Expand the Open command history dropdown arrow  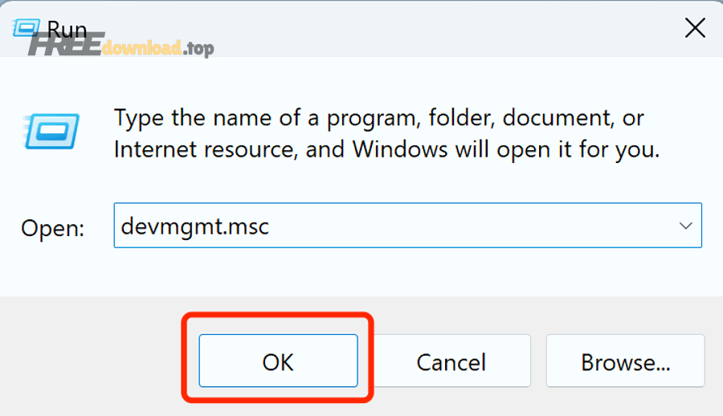(x=686, y=226)
